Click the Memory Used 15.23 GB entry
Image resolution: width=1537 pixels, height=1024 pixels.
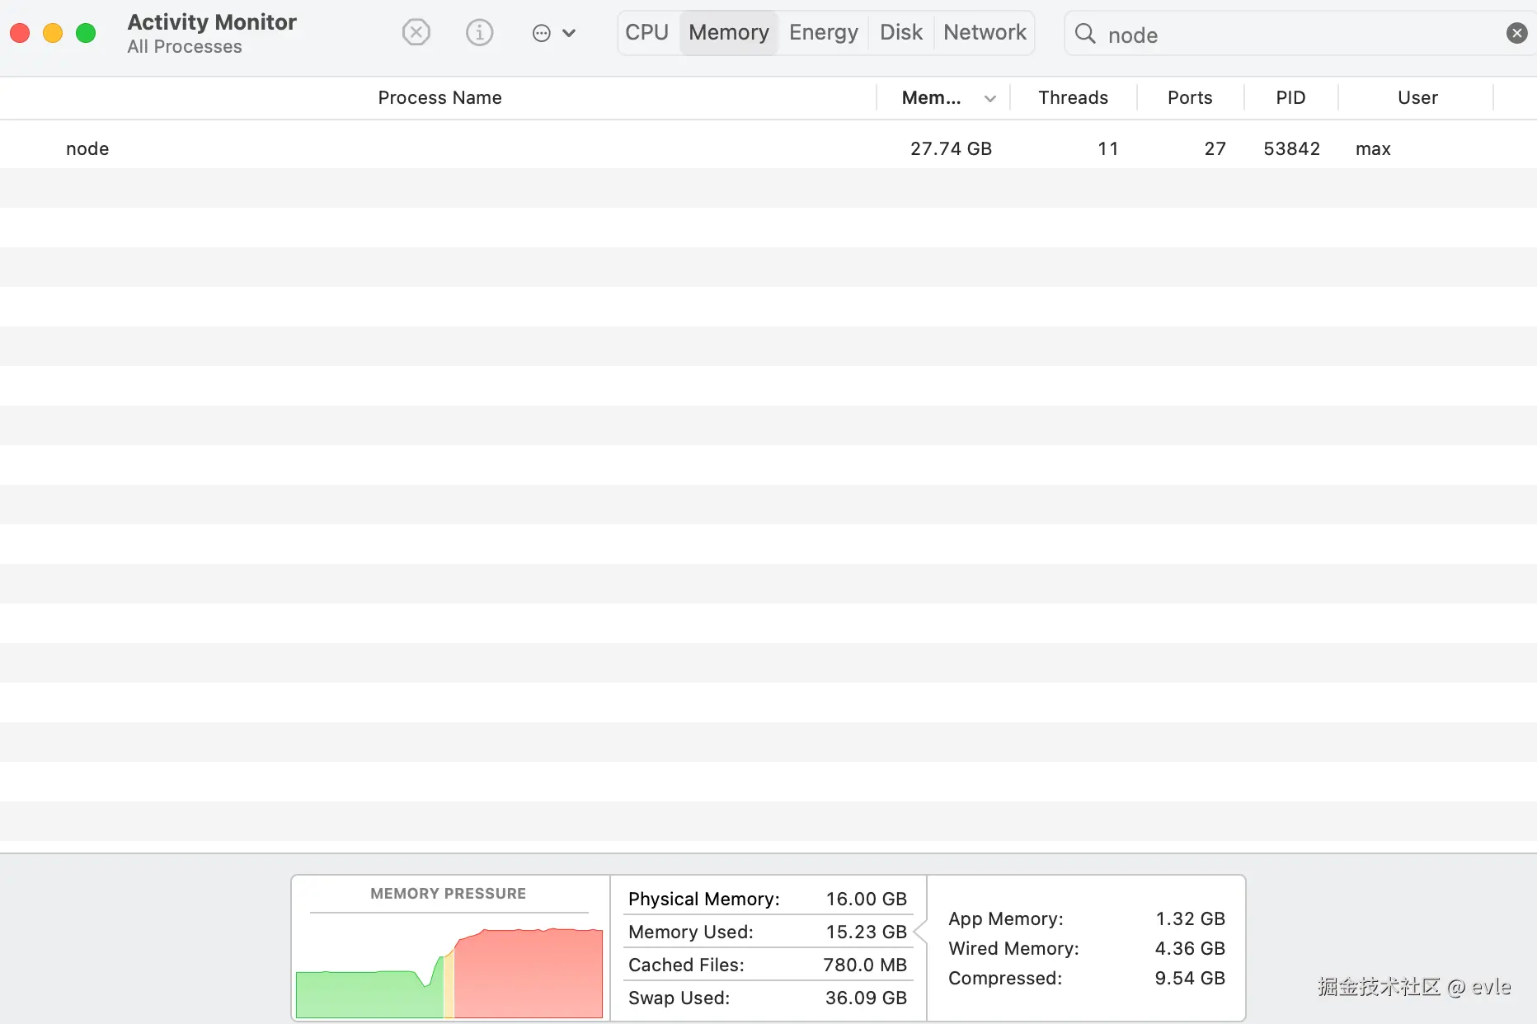pos(768,932)
